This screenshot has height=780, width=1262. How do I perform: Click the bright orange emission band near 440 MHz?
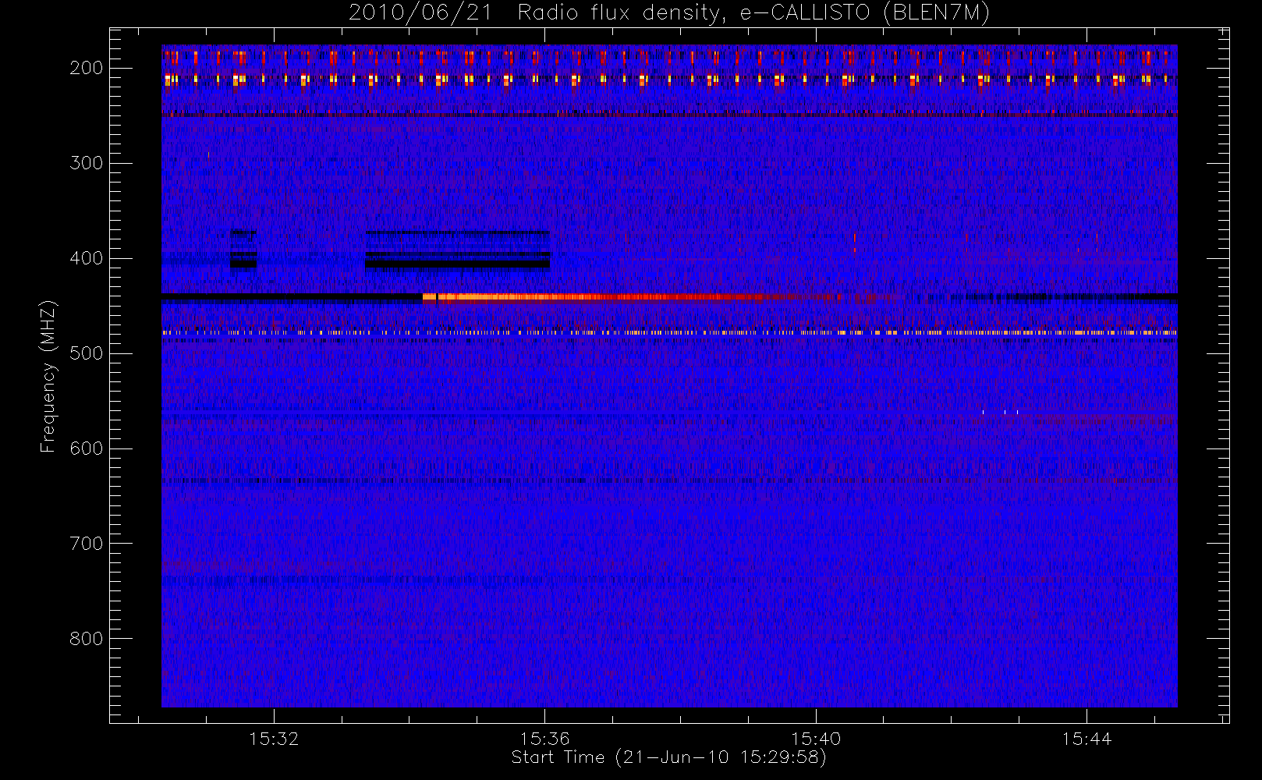pos(593,297)
